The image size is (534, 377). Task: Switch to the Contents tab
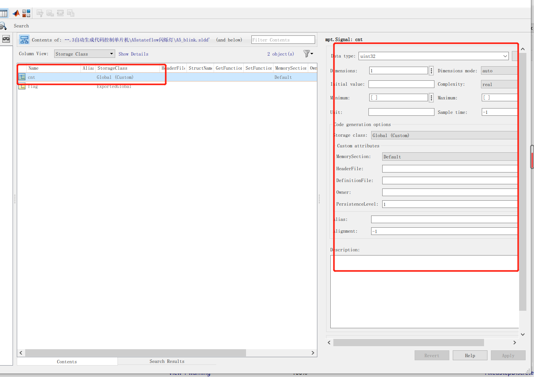67,361
